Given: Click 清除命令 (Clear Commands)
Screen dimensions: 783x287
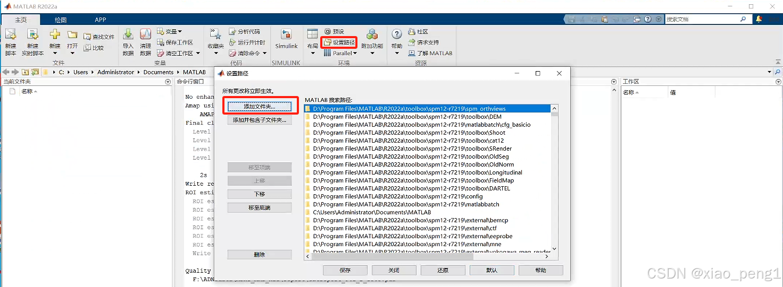Looking at the screenshot, I should tap(247, 53).
